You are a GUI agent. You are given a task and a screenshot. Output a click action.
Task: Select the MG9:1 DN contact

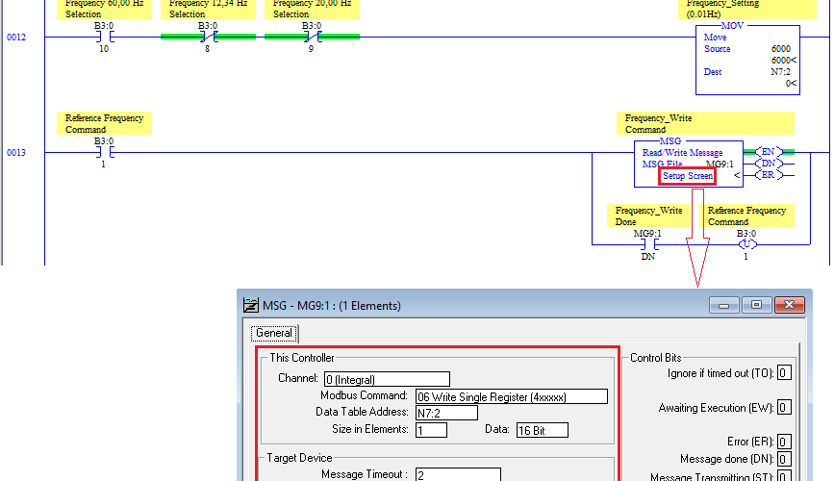tap(649, 244)
